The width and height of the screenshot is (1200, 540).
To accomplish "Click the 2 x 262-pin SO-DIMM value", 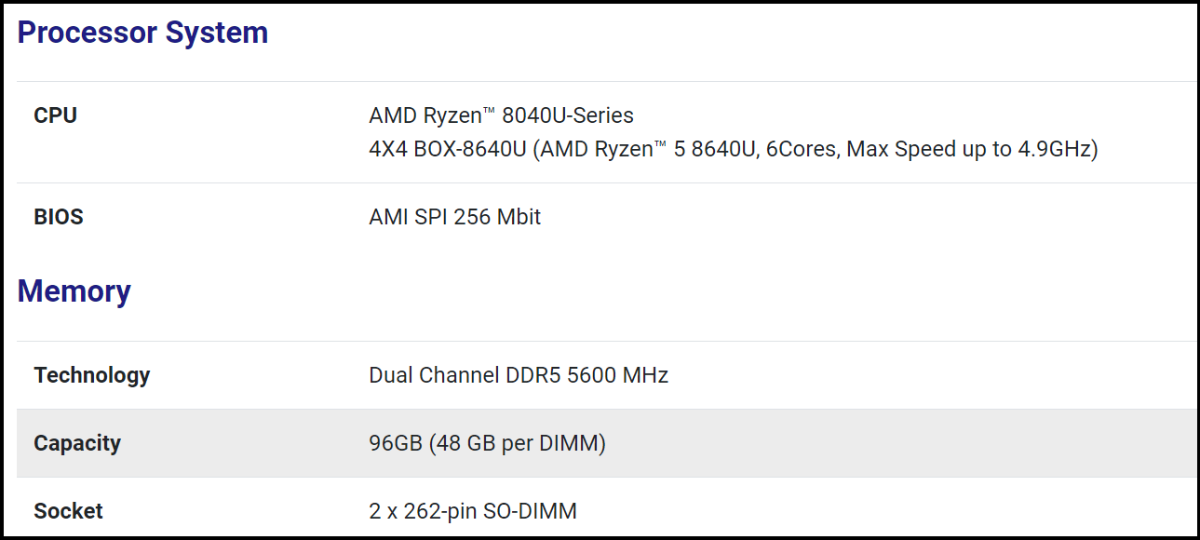I will pos(473,511).
